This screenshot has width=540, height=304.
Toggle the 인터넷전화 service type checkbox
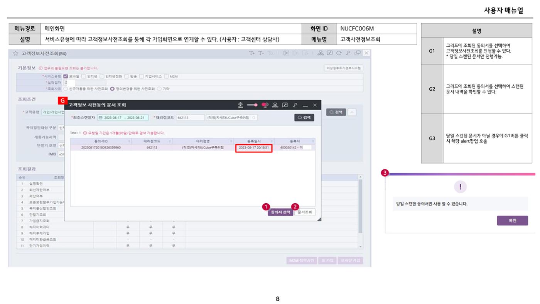coord(102,76)
